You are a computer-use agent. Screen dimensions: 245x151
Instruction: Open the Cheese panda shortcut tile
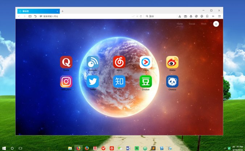coord(173,81)
